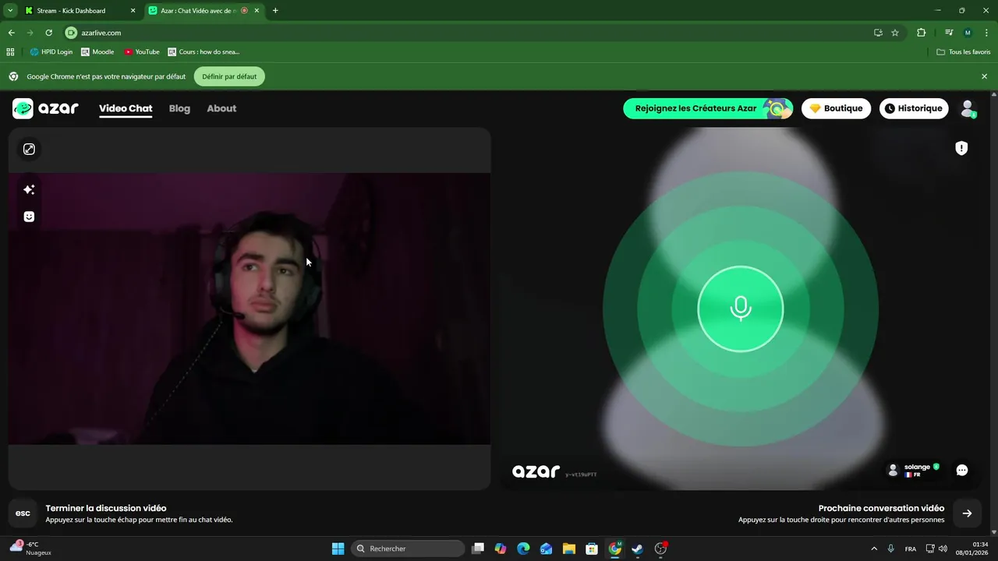This screenshot has height=561, width=998.
Task: Open Microsoft Edge from the taskbar
Action: [523, 549]
